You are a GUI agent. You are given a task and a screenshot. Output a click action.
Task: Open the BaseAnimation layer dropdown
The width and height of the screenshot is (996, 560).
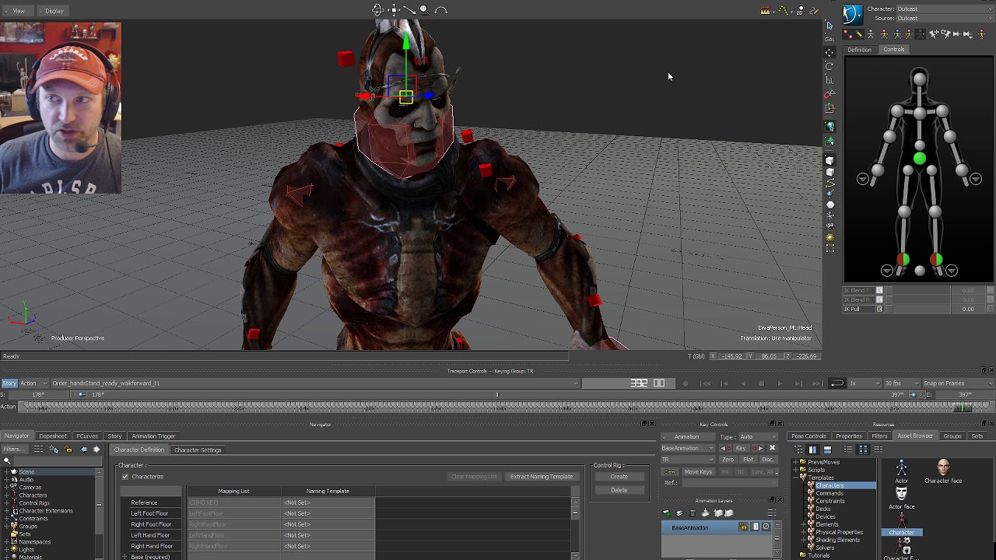[688, 448]
